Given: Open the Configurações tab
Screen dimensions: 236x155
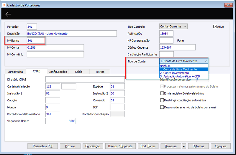Looking at the screenshot, I should (x=58, y=72).
